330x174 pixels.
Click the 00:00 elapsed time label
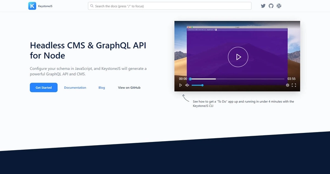(183, 79)
